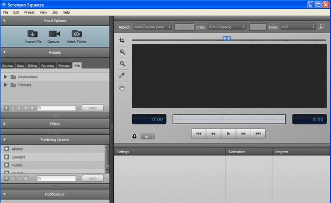Image resolution: width=331 pixels, height=203 pixels.
Task: Click the Watch Folder eye icon
Action: click(x=76, y=34)
